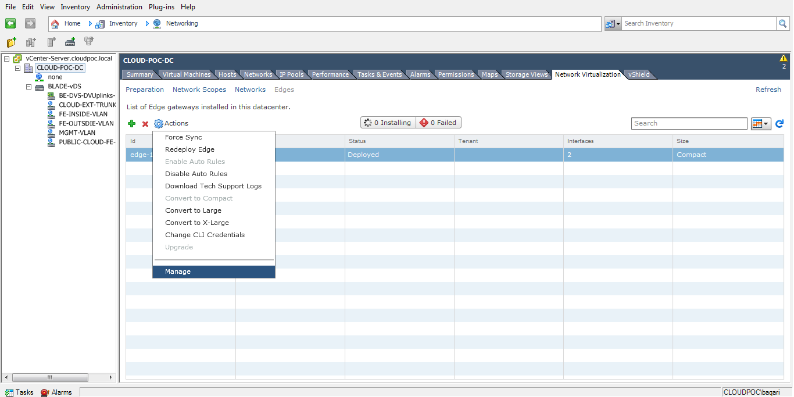This screenshot has height=397, width=794.
Task: Open Tasks from the status bar
Action: point(20,392)
